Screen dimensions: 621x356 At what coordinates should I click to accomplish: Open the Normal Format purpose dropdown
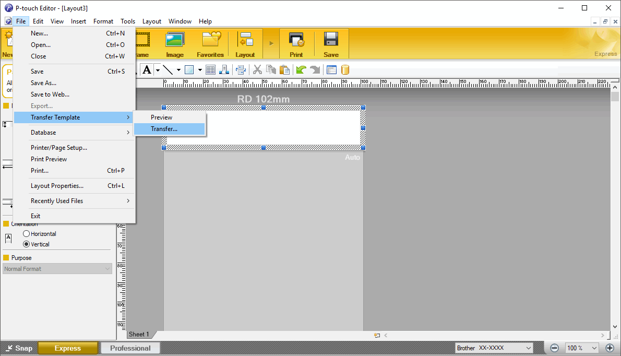pos(57,269)
